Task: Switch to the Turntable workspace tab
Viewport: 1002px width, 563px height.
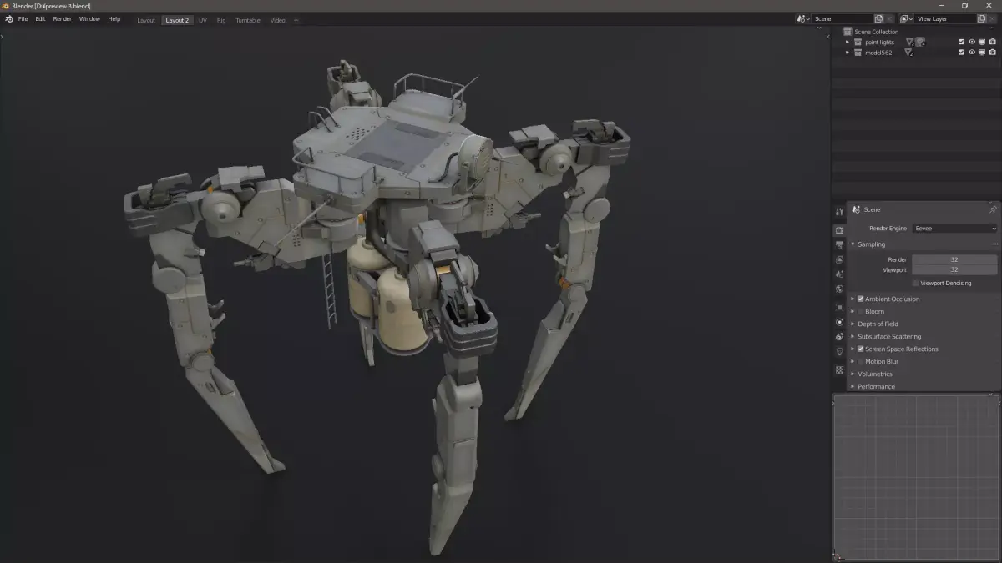Action: tap(248, 20)
